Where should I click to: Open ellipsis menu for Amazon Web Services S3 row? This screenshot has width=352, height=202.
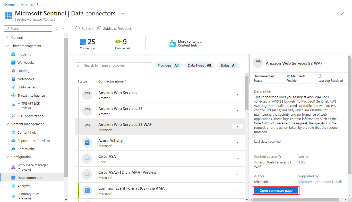tap(237, 111)
